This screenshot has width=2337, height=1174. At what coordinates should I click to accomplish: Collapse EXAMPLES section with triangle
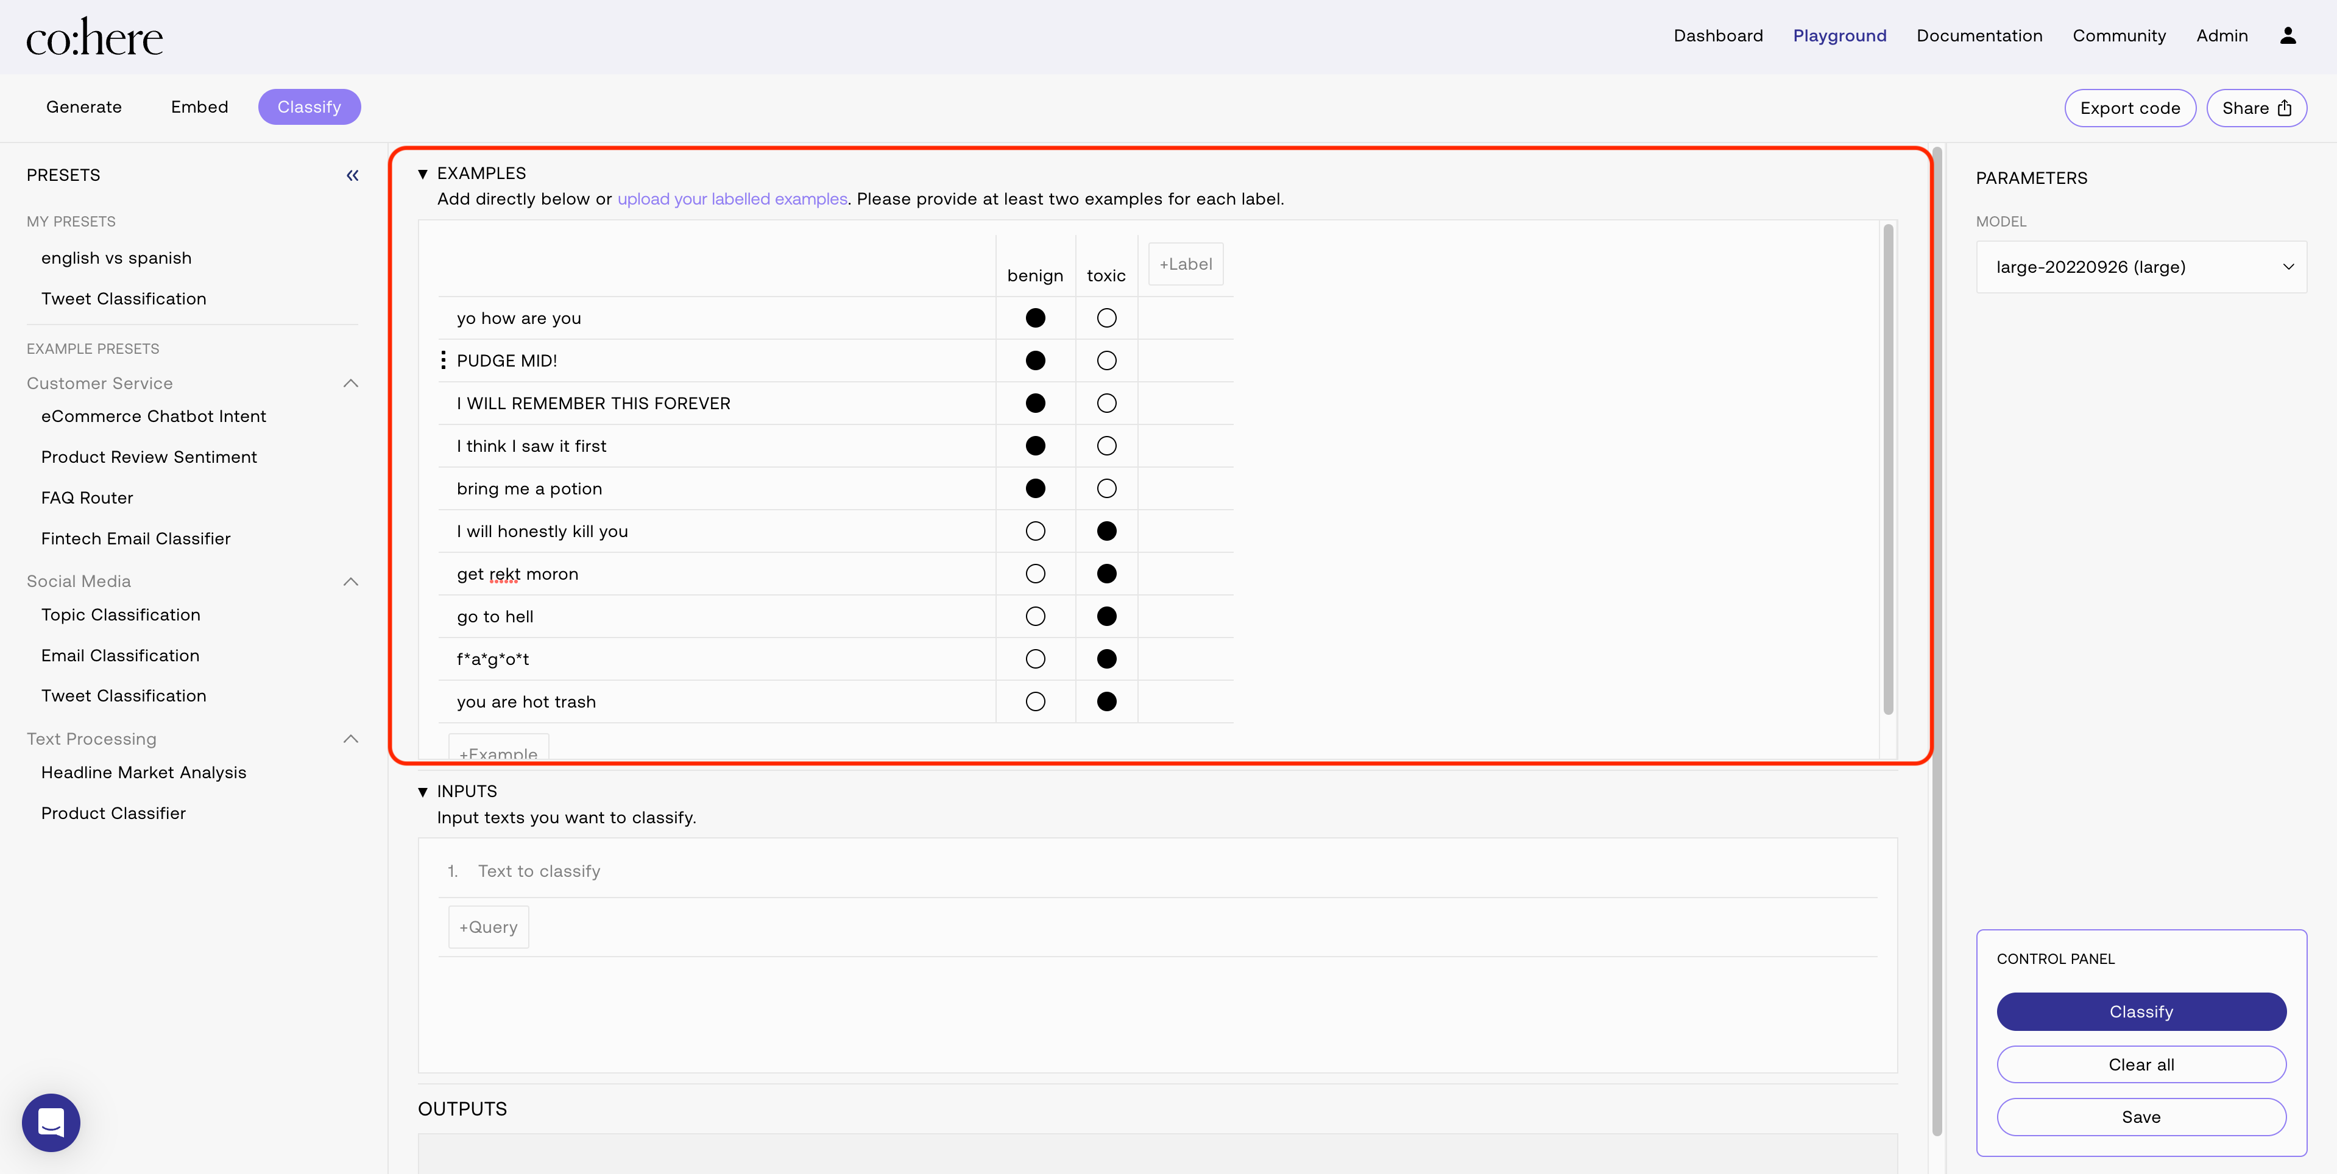[423, 173]
